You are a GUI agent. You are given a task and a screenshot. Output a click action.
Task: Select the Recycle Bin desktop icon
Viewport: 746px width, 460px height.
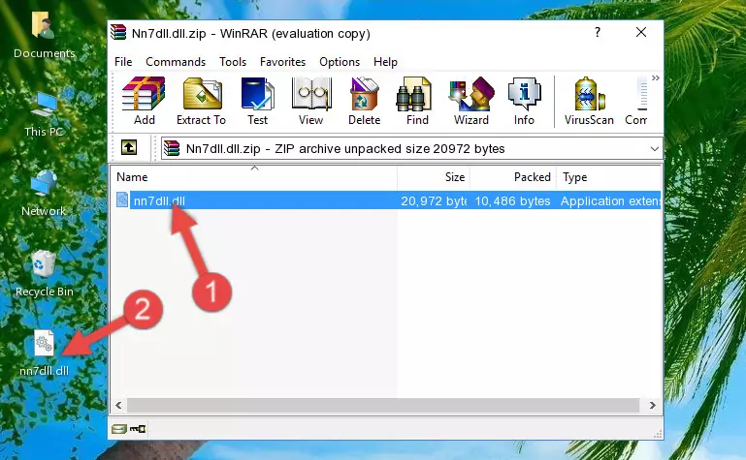(x=45, y=274)
